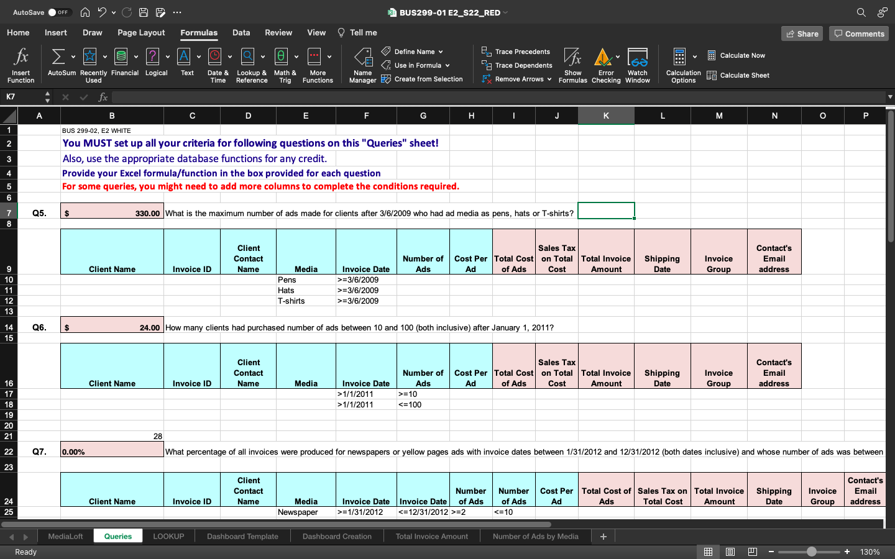Expand the Remove Arrows dropdown arrow
Viewport: 895px width, 559px height.
click(549, 79)
